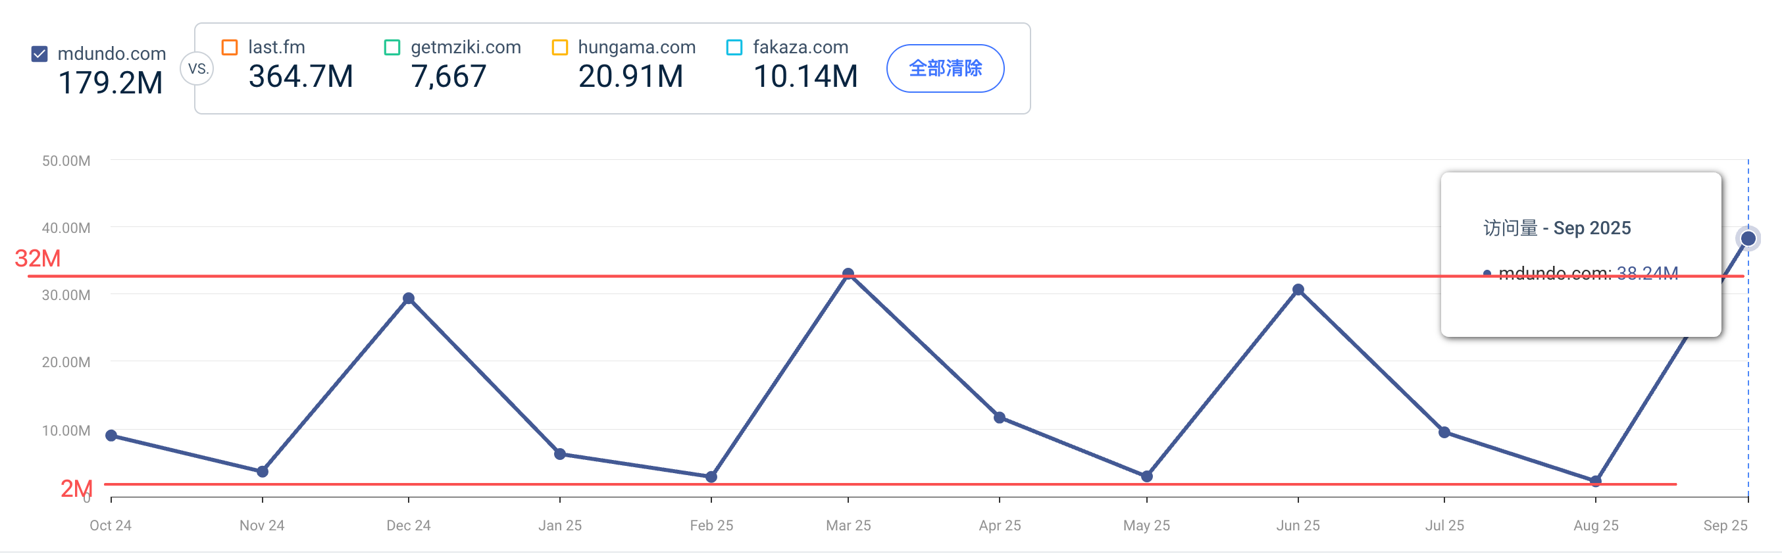The image size is (1782, 558).
Task: Select the 10.14M value under fakaza.com
Action: pos(805,76)
